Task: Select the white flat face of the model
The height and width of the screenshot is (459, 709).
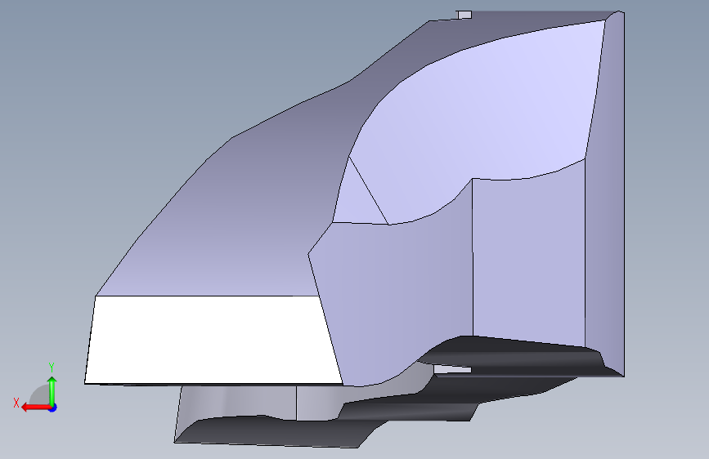Action: click(213, 340)
